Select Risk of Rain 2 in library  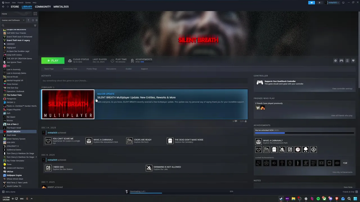tap(12, 124)
